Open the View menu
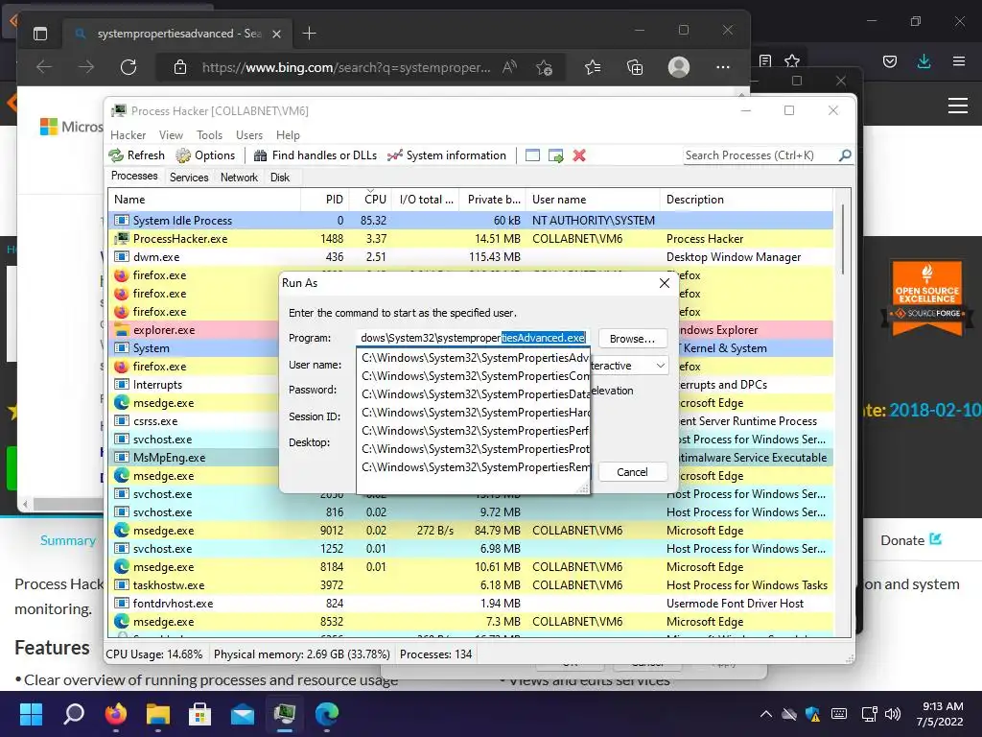The height and width of the screenshot is (737, 982). tap(171, 135)
